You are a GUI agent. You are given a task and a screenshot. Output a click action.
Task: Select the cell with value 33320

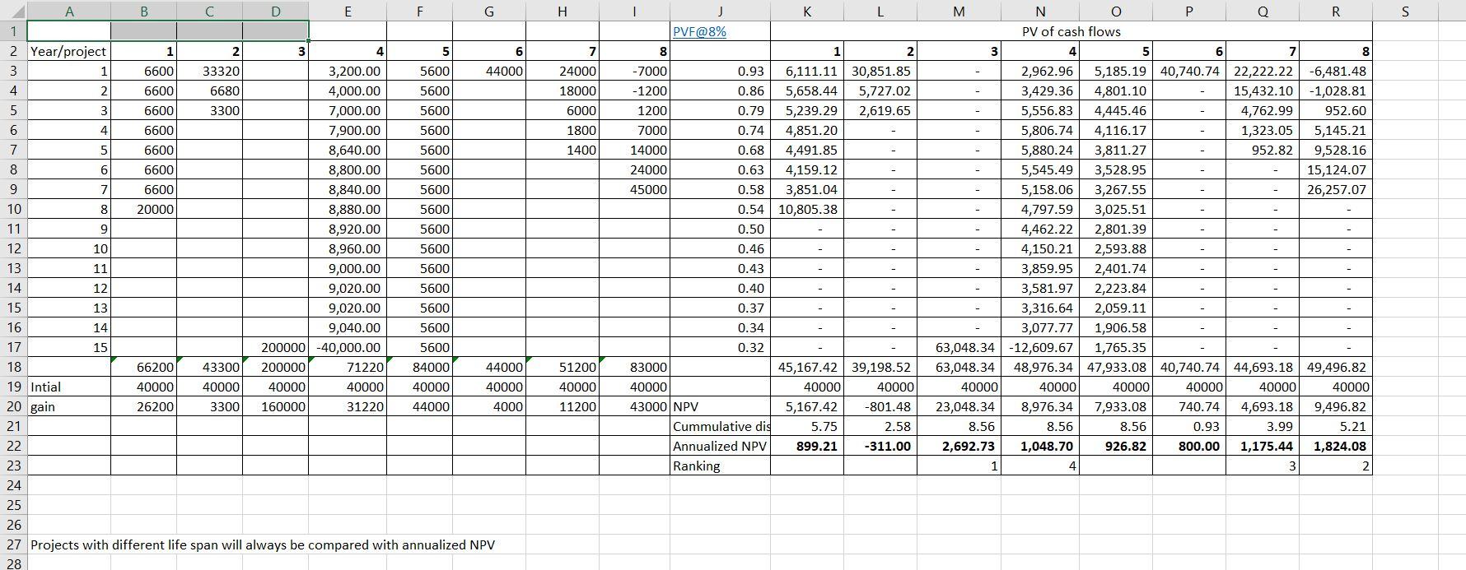[x=209, y=71]
